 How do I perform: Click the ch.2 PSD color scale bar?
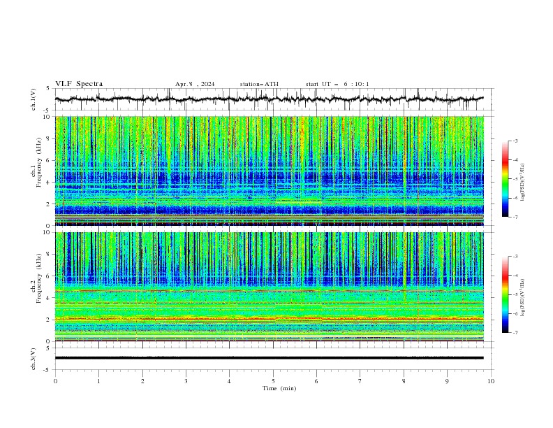point(505,294)
